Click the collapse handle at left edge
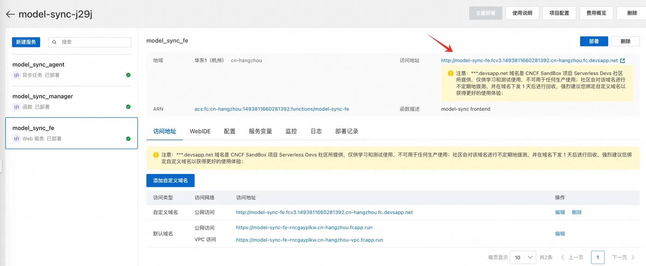646x266 pixels. tap(1, 166)
